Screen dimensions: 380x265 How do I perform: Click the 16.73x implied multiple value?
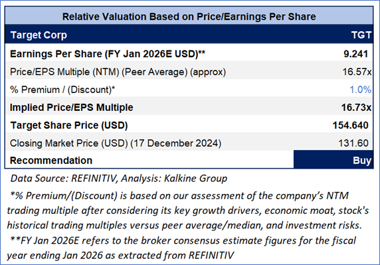coord(356,108)
